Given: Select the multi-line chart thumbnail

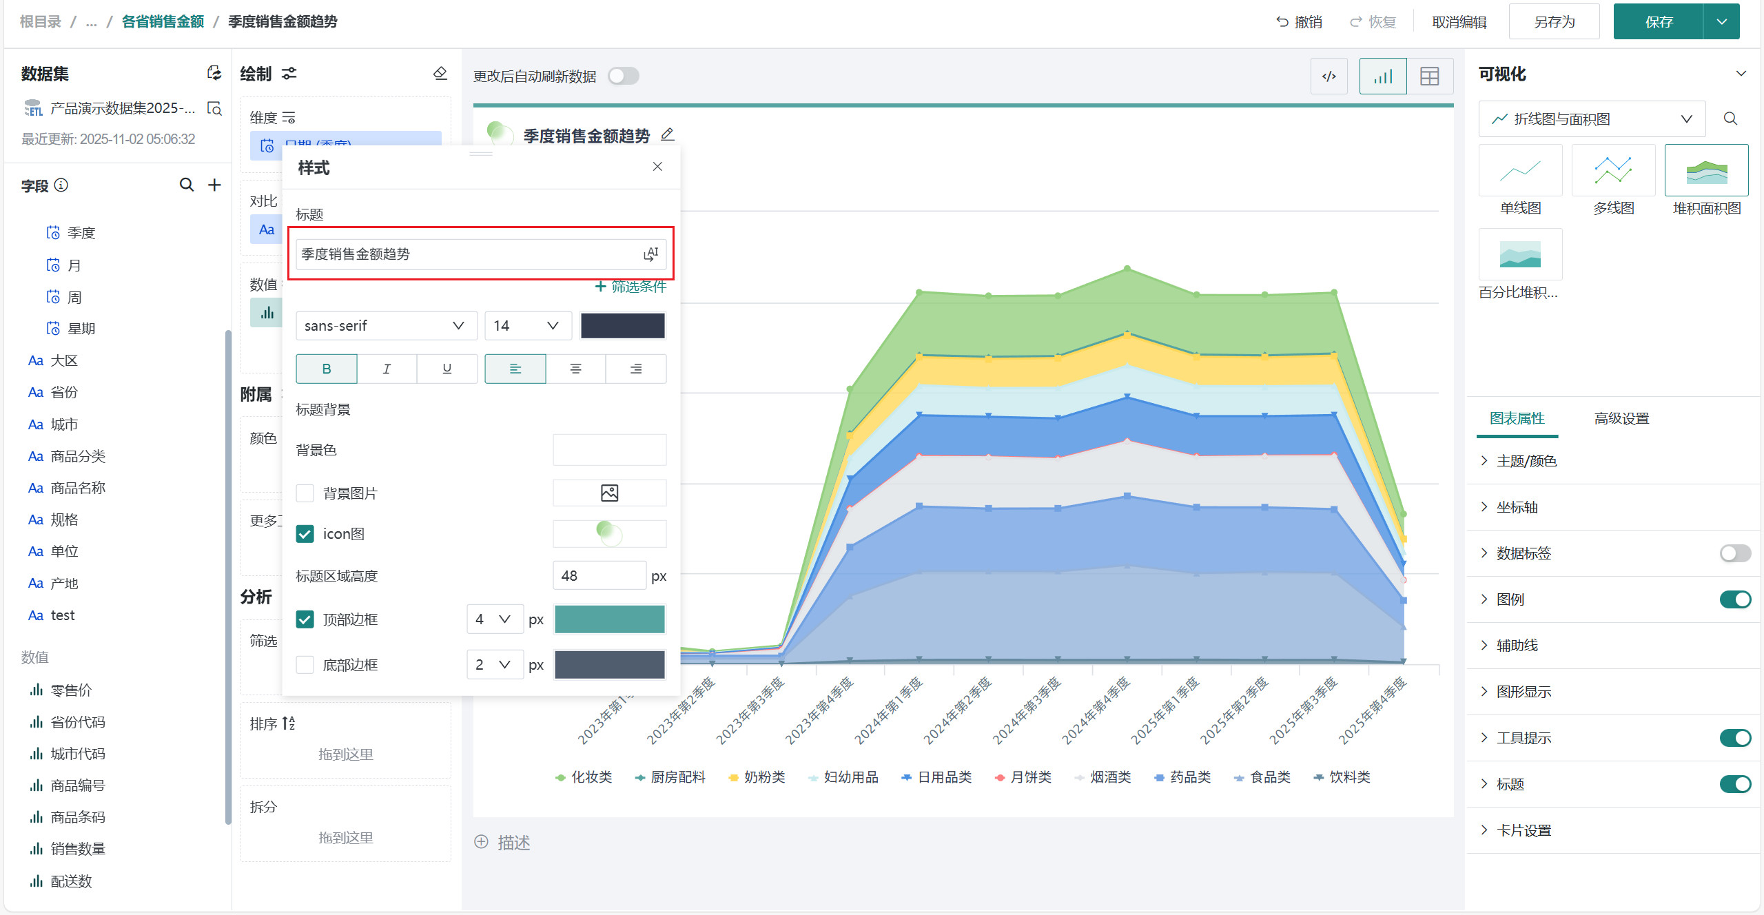Looking at the screenshot, I should coord(1613,170).
